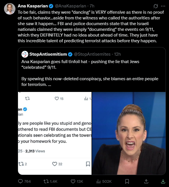
Task: Visit the @StopAntisemites handle in quoted tweet
Action: click(92, 54)
